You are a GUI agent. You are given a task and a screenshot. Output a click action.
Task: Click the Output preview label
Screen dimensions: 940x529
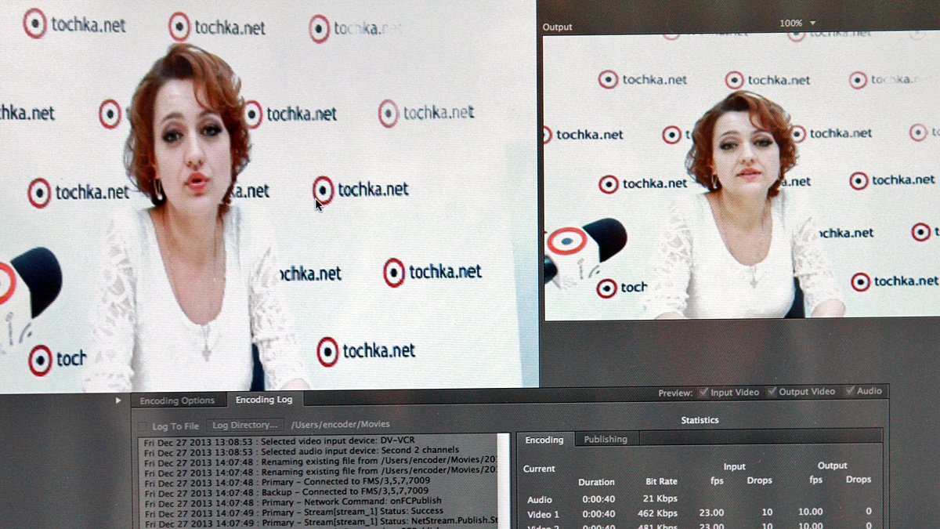click(558, 27)
